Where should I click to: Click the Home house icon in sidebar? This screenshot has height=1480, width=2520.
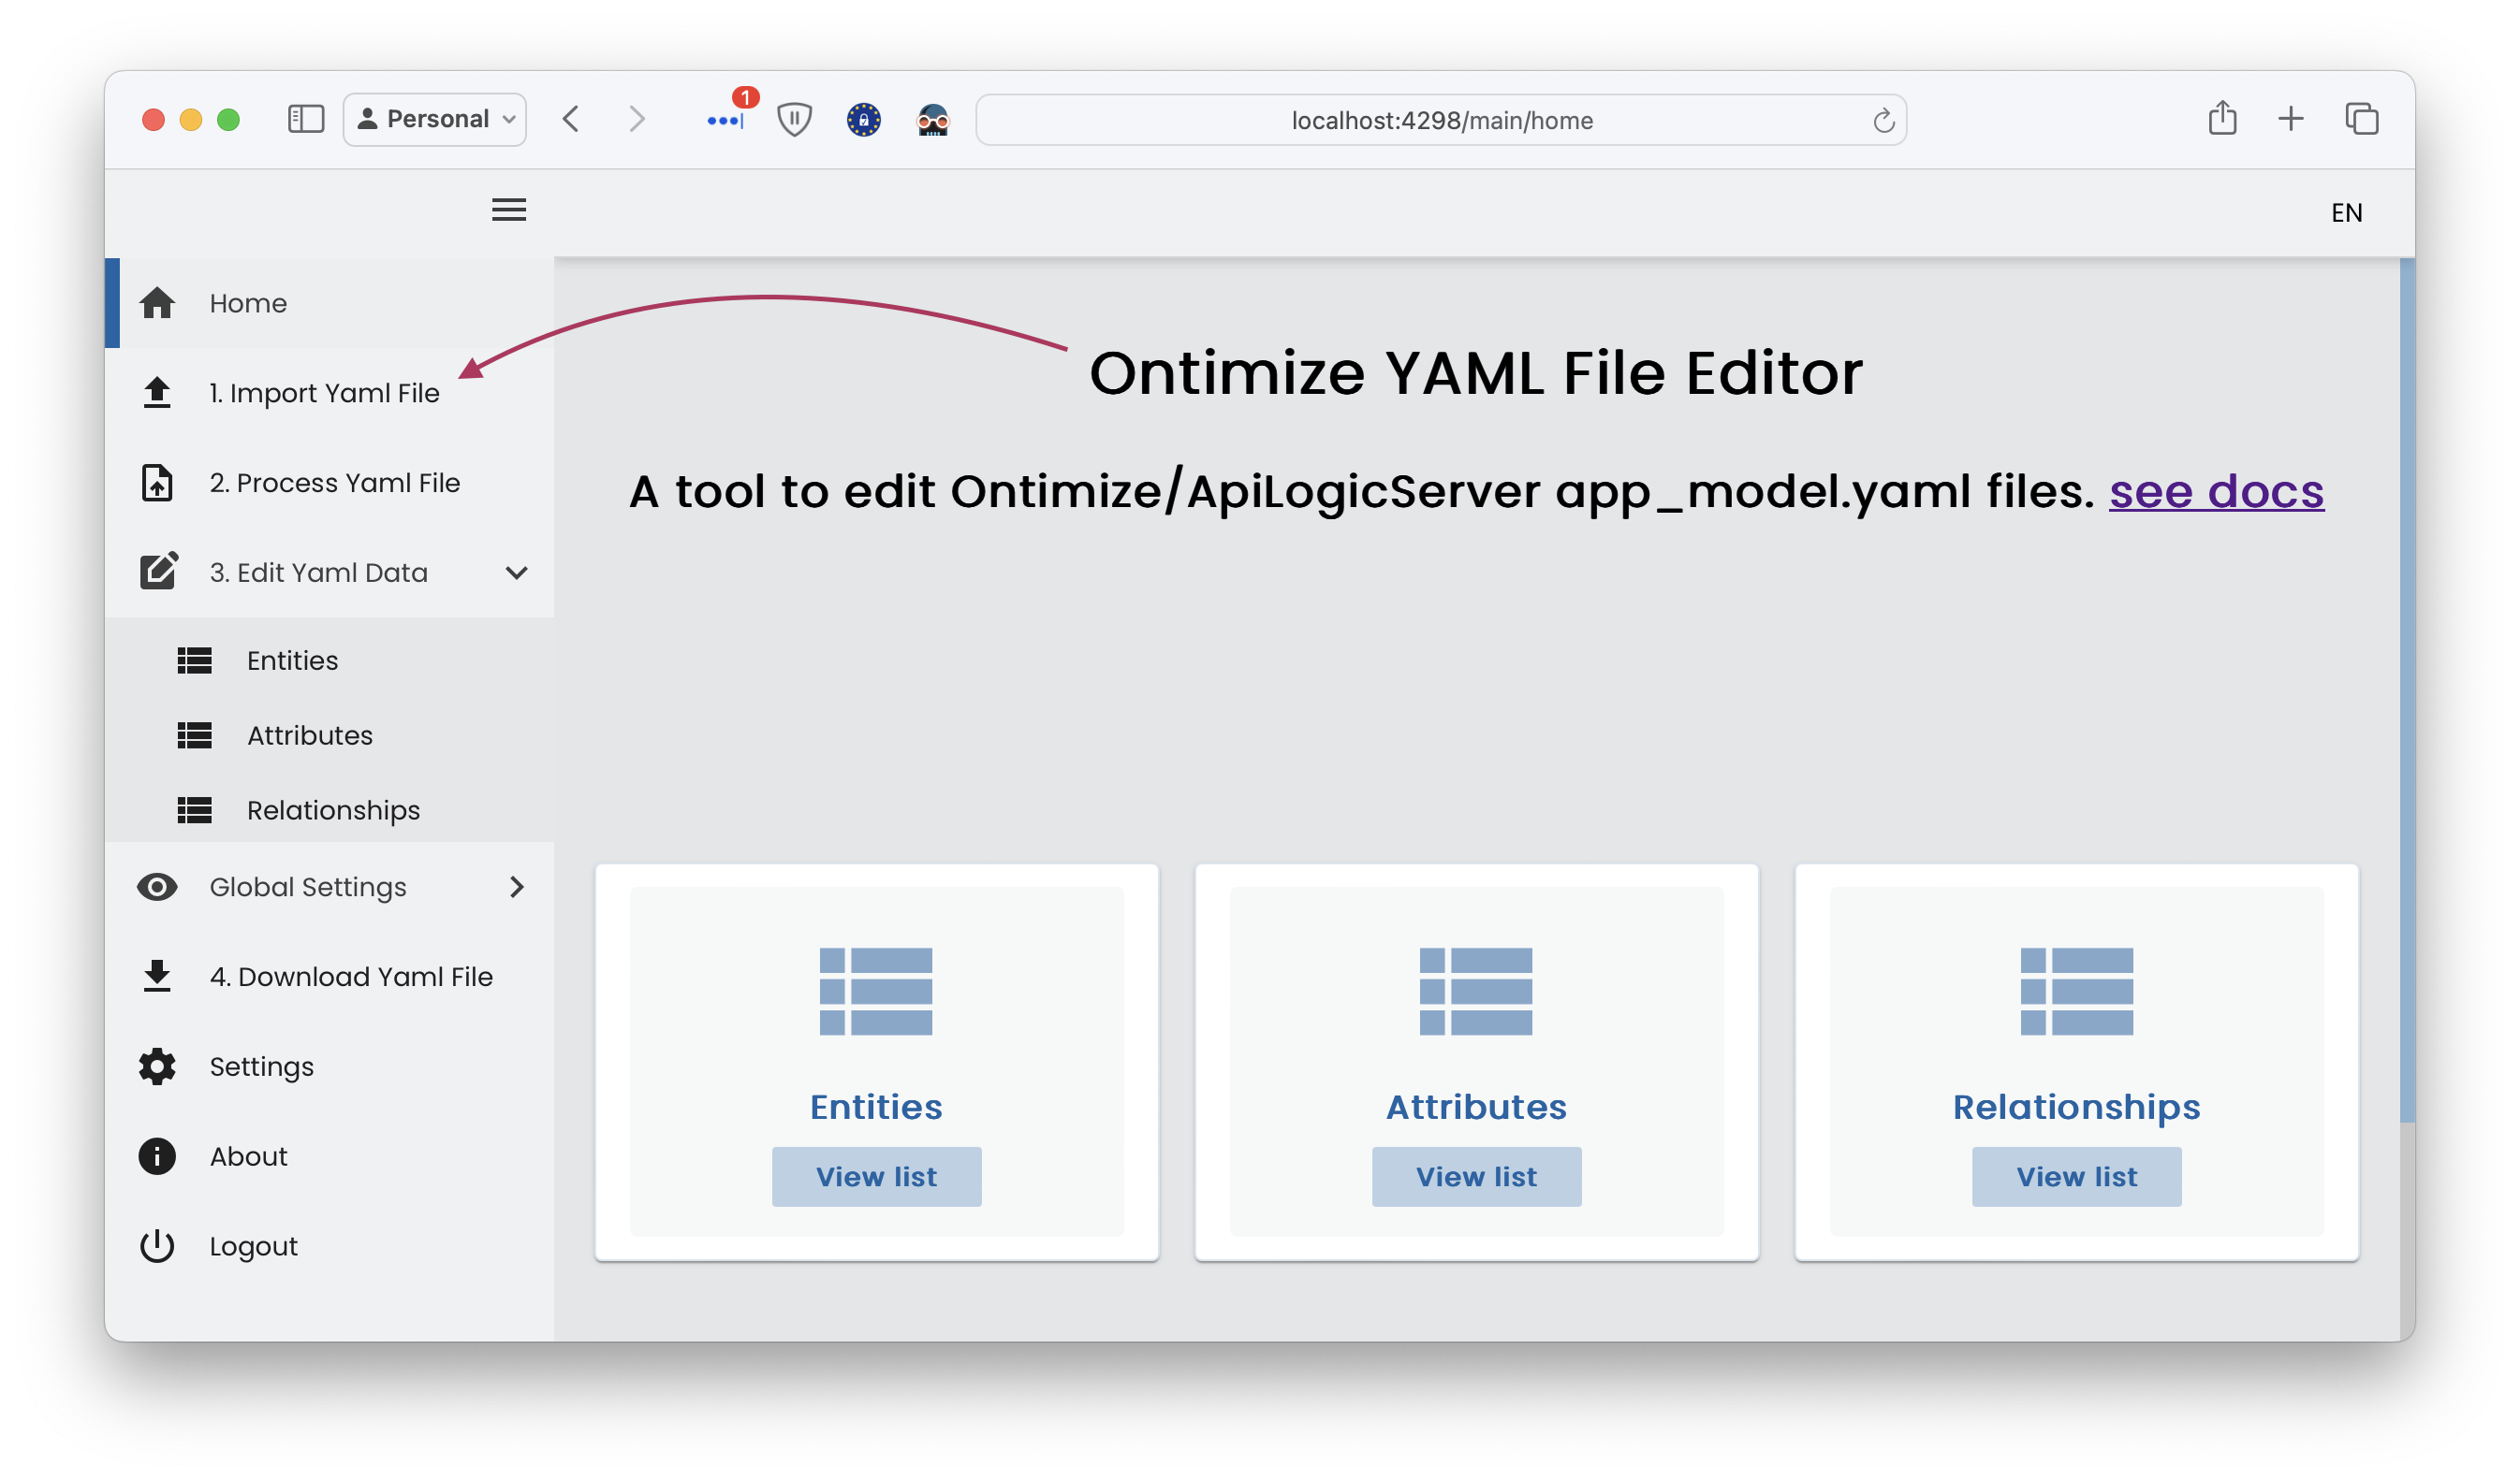pyautogui.click(x=157, y=303)
